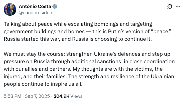Click the line mentioning Putin's version of peace
185x103 pixels.
coord(87,31)
